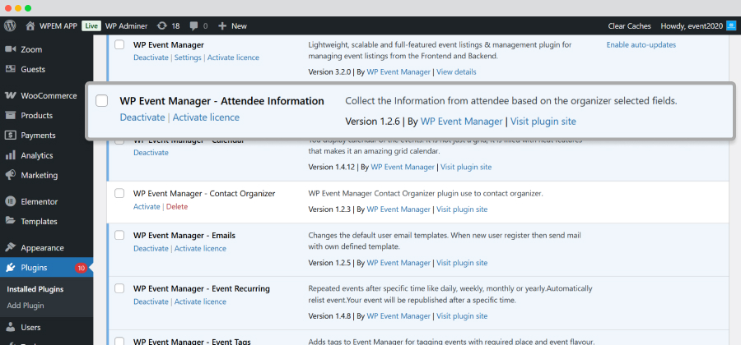The height and width of the screenshot is (345, 741).
Task: Click the Plugins plug icon
Action: tap(11, 268)
